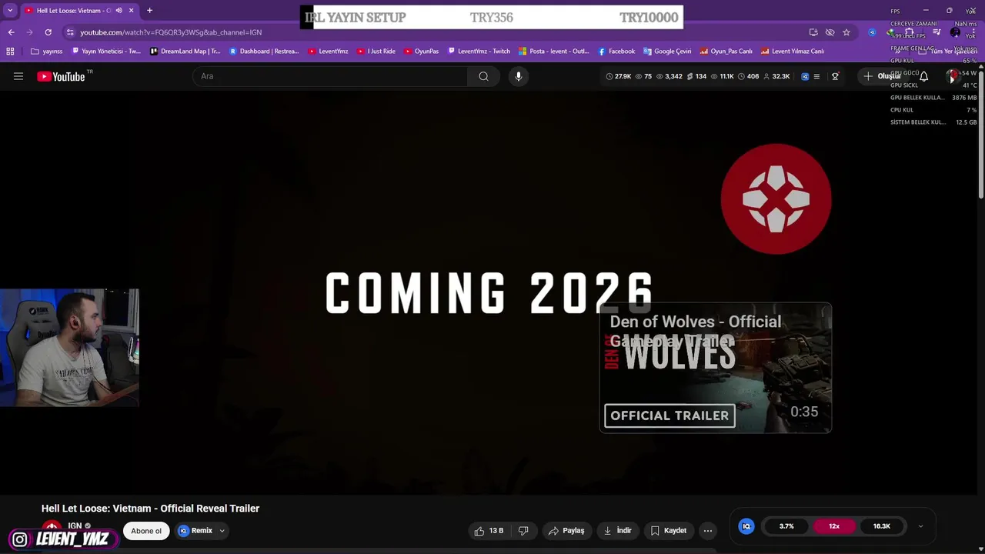
Task: Bookmark this page with the star
Action: click(x=846, y=32)
